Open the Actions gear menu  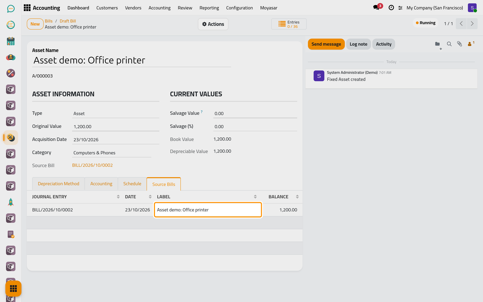(213, 24)
